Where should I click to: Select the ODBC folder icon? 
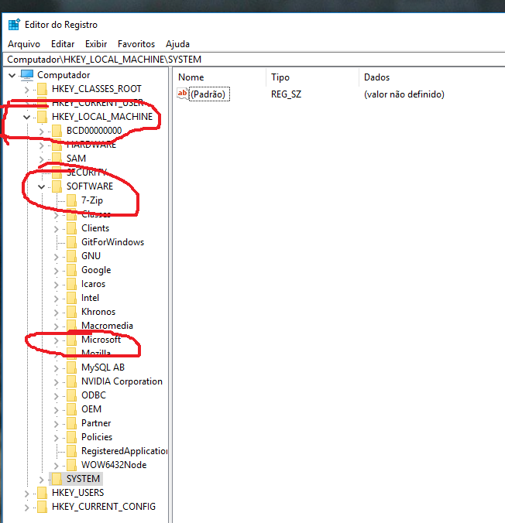[x=71, y=395]
